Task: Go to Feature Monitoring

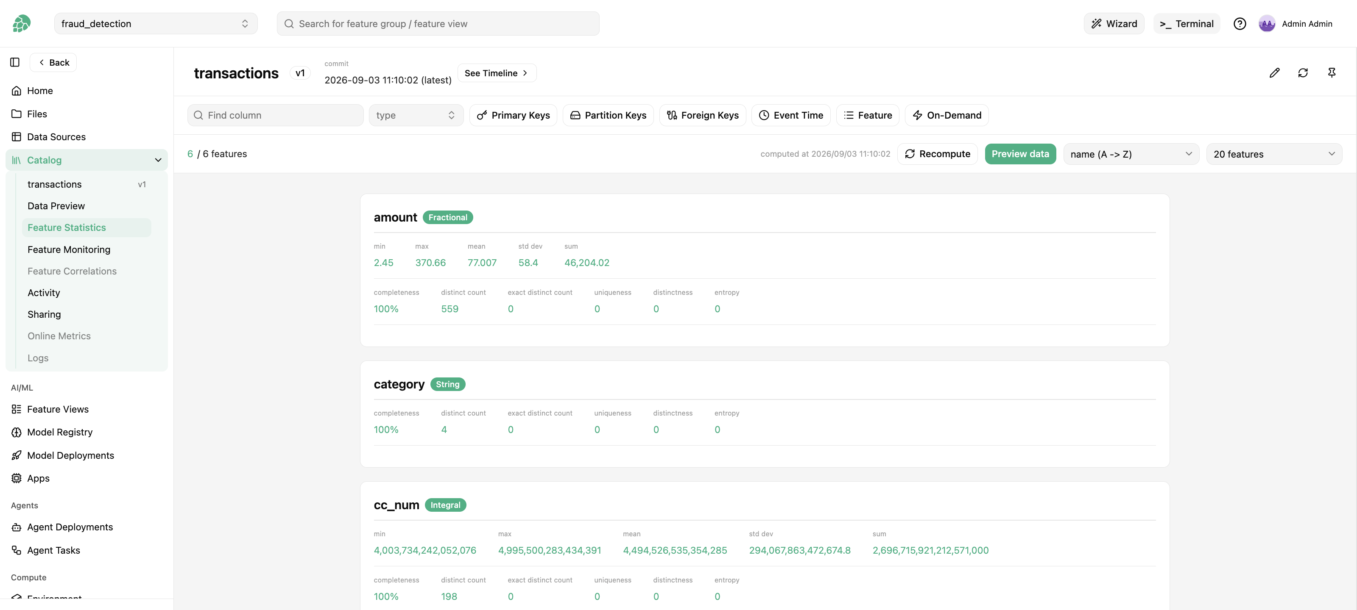Action: 87,250
